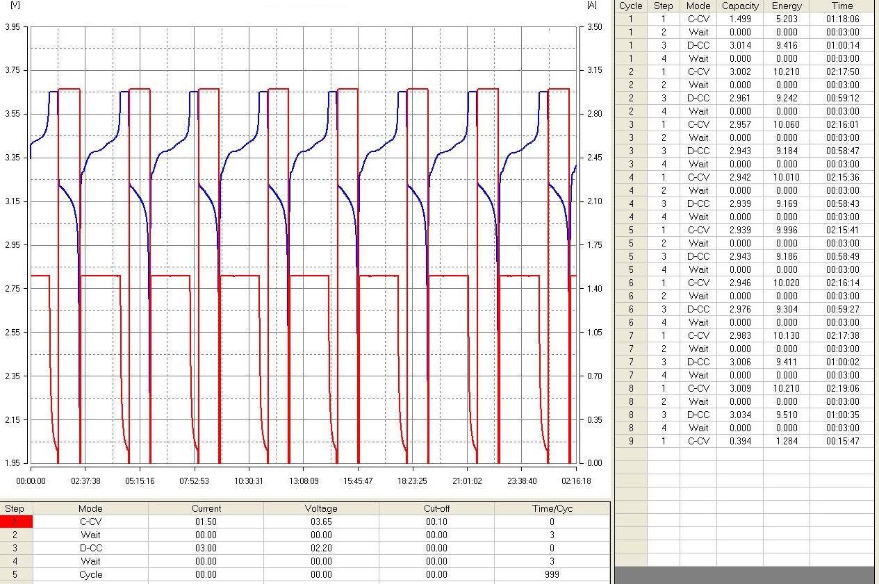Viewport: 879px width, 584px height.
Task: Click the Energy column header in the results table
Action: [787, 6]
